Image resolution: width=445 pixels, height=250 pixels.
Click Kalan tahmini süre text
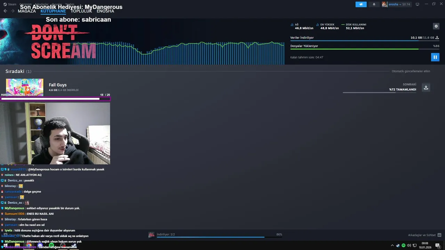307,57
